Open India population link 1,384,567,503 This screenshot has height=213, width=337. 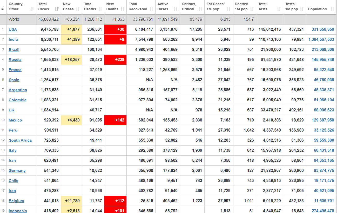(321, 40)
